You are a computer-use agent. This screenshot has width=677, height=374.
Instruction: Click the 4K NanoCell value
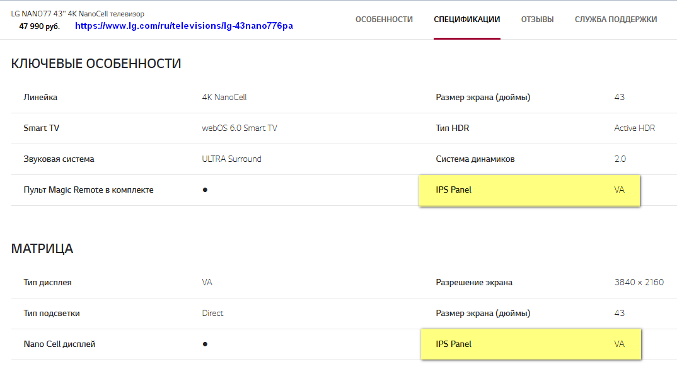pos(224,98)
